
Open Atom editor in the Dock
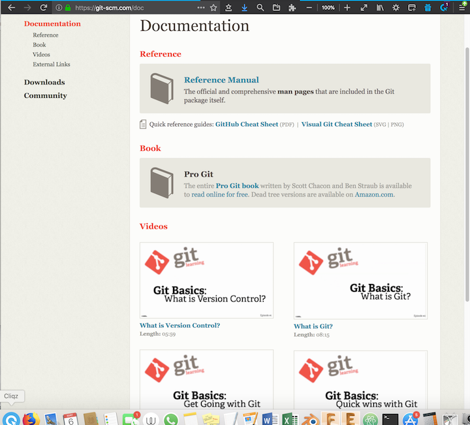(x=370, y=419)
